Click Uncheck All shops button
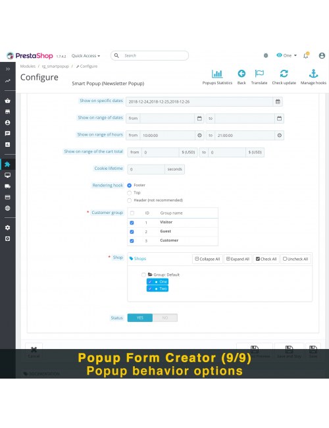This screenshot has height=428, width=329. coord(295,259)
